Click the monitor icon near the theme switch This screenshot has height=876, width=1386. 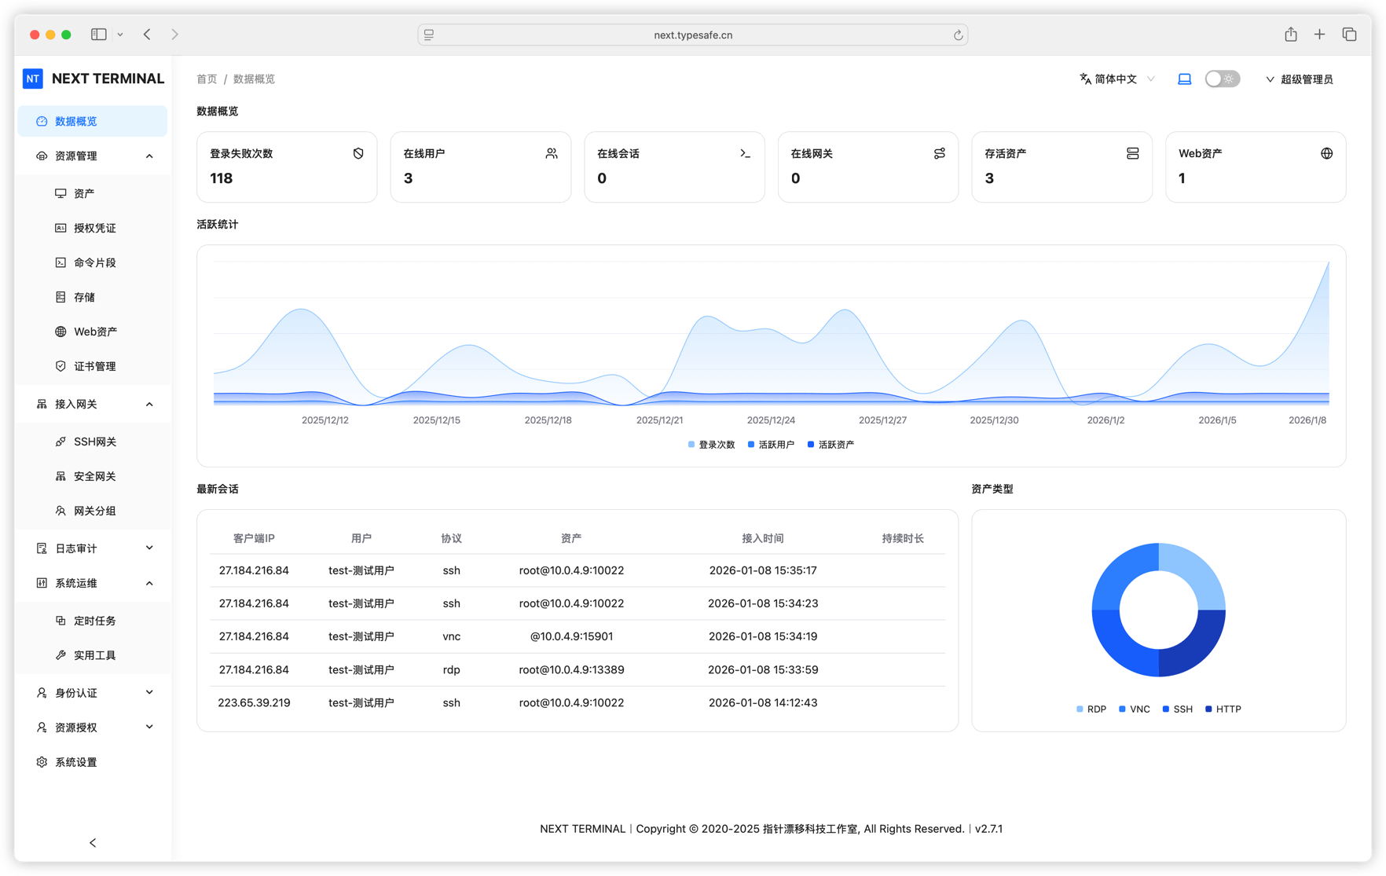pyautogui.click(x=1185, y=79)
